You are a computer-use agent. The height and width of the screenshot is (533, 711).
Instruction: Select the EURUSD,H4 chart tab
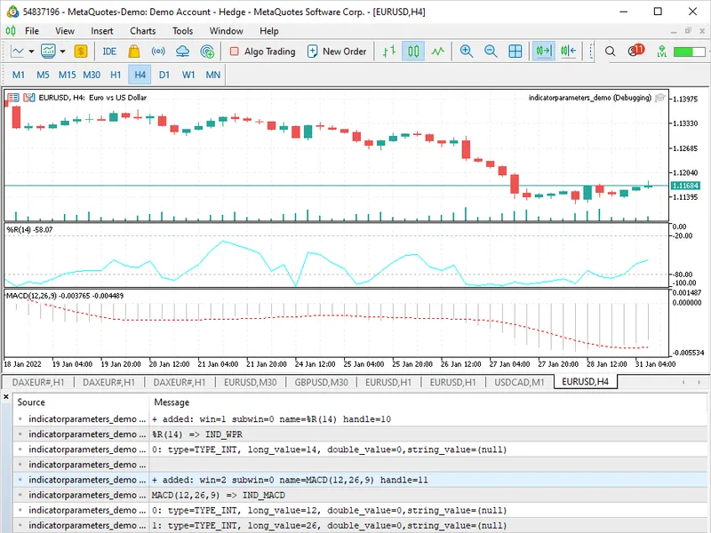coord(586,382)
